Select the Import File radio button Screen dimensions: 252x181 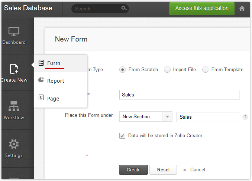point(167,69)
